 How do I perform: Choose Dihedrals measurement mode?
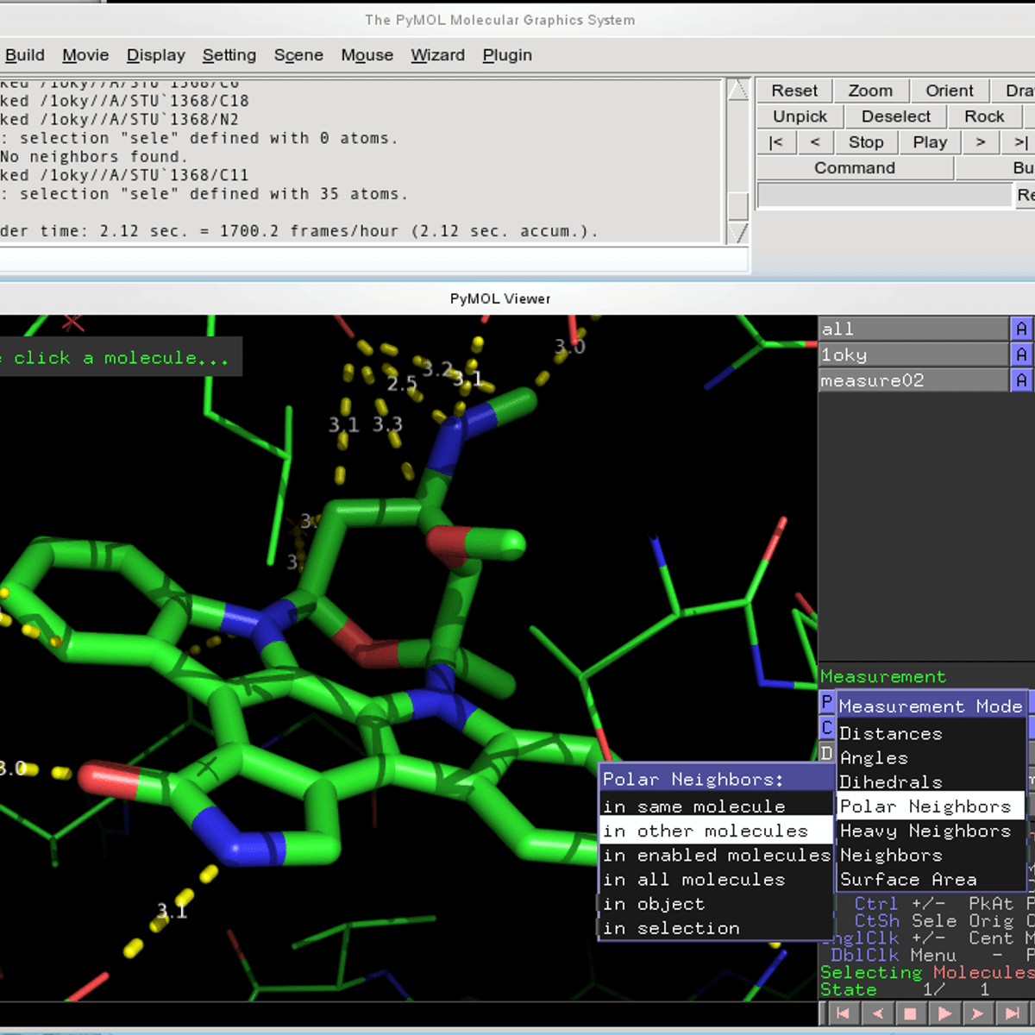931,782
